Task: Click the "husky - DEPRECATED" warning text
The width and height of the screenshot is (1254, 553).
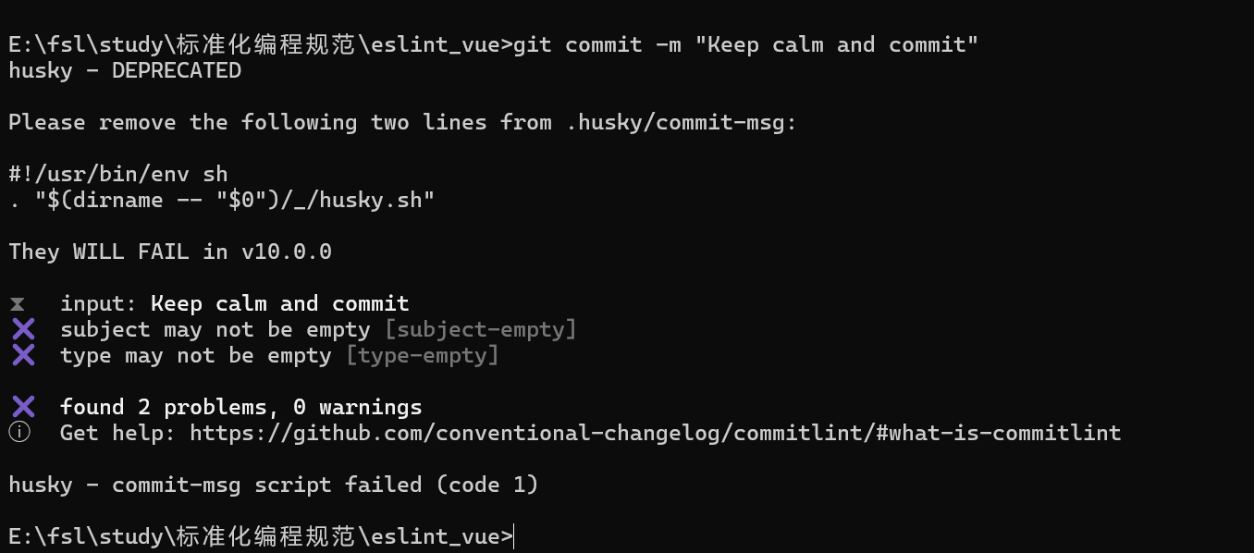Action: (x=125, y=71)
